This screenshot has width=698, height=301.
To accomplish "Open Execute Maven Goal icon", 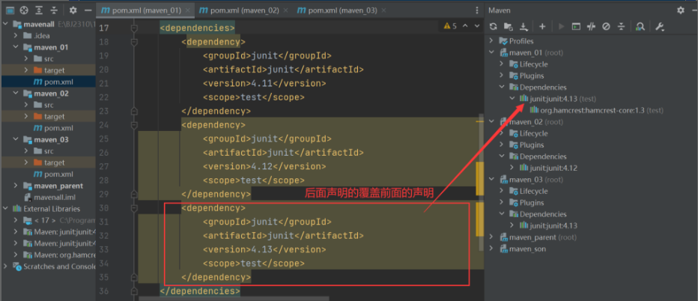I will click(x=576, y=27).
